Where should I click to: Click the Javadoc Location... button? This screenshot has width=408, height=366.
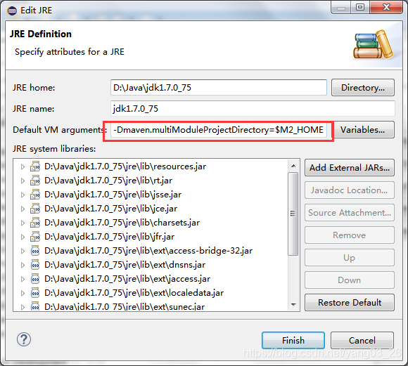(350, 190)
